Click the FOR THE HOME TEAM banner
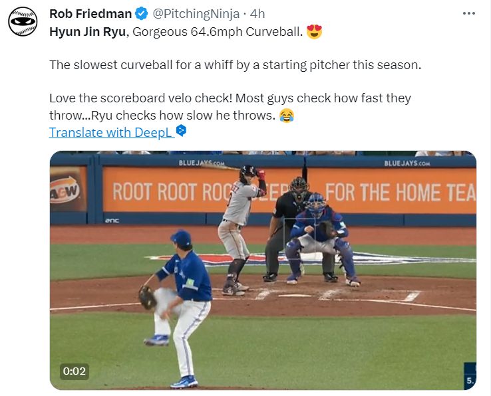Viewport: 491px width, 396px height. click(401, 191)
